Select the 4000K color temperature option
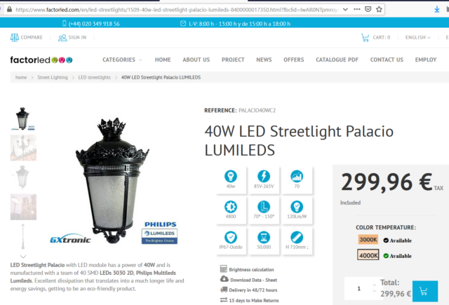The width and height of the screenshot is (449, 305). (x=368, y=255)
